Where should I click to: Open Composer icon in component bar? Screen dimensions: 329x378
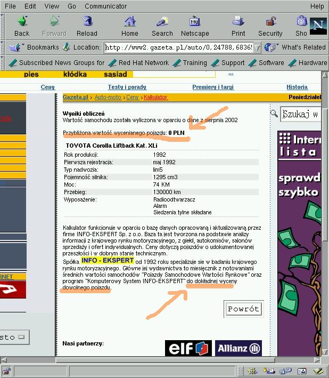318,371
